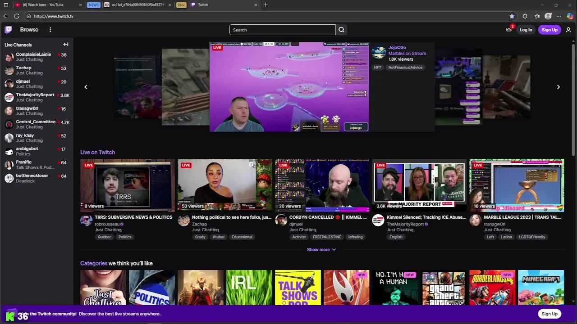Screen dimensions: 577x324
Task: Open TRRS Subversive News stream thumbnail
Action: tap(128, 185)
